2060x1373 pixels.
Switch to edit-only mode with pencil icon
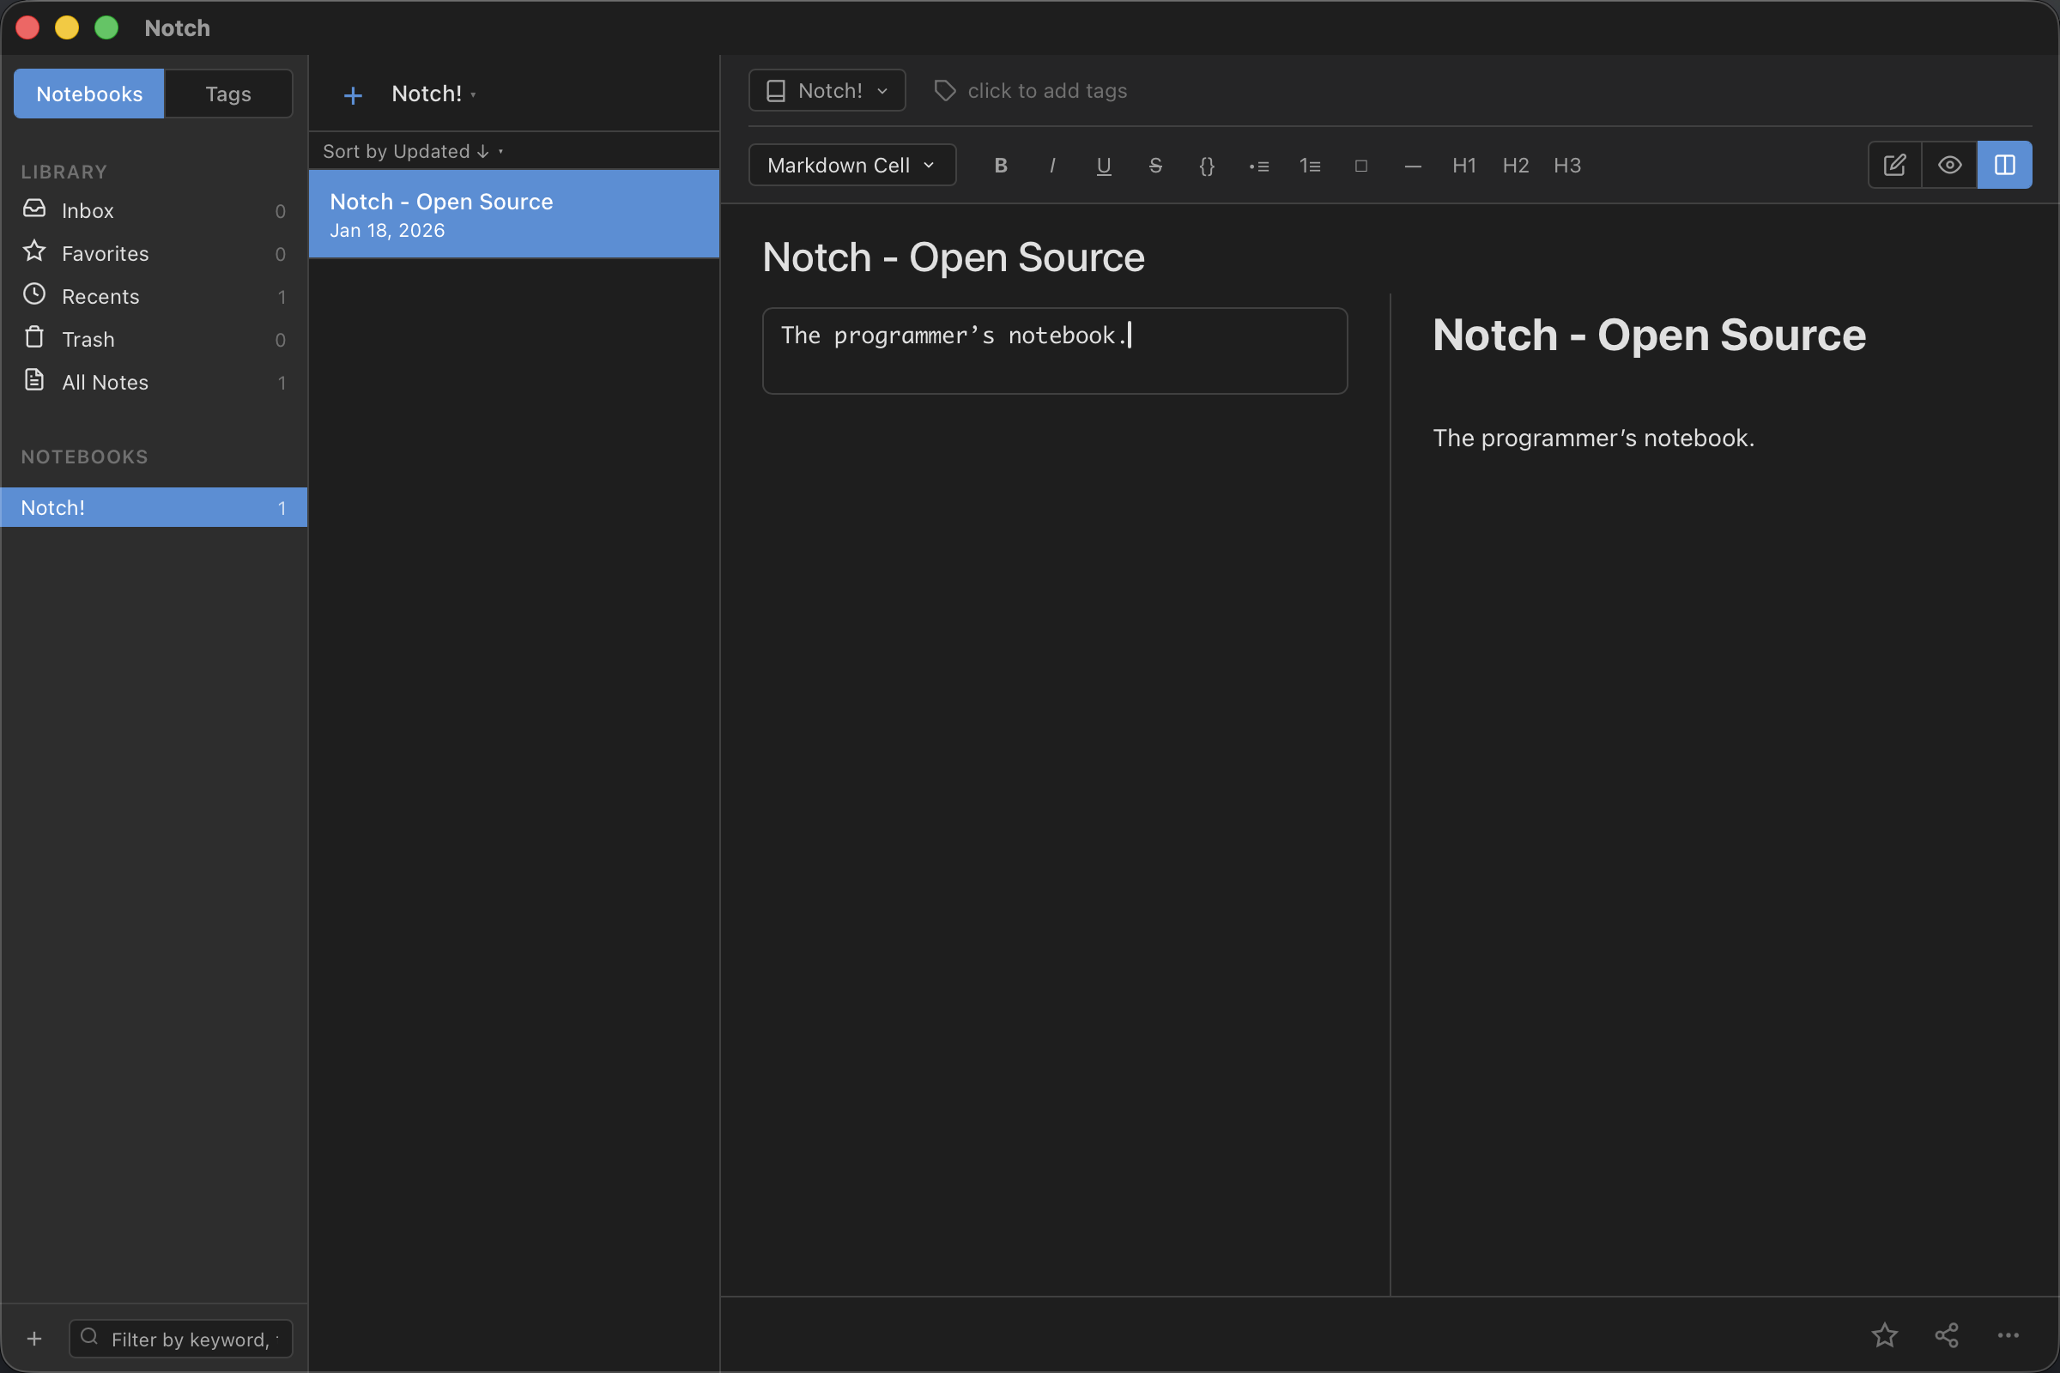(x=1894, y=165)
